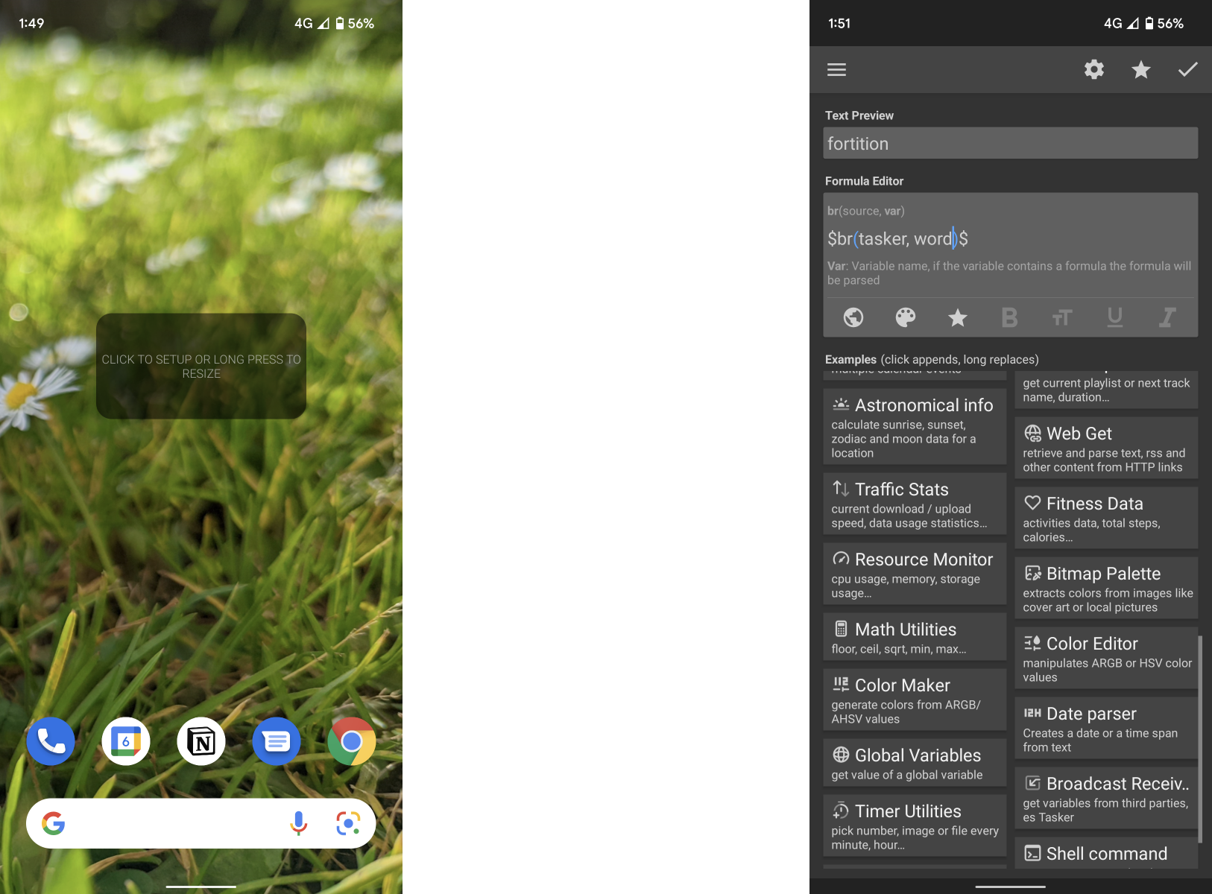Open color palette icon in formula toolbar
Screen dimensions: 1212x894
906,317
